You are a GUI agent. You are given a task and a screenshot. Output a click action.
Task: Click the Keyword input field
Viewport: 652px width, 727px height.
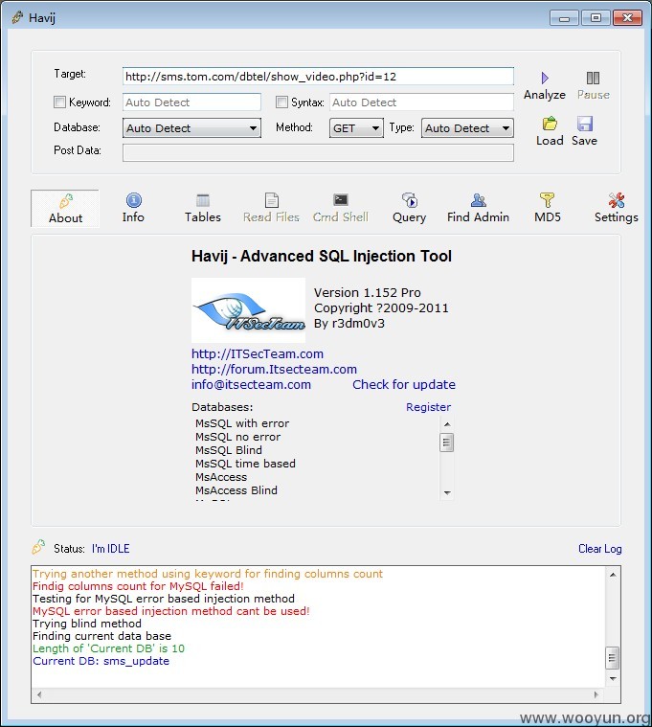pos(191,102)
